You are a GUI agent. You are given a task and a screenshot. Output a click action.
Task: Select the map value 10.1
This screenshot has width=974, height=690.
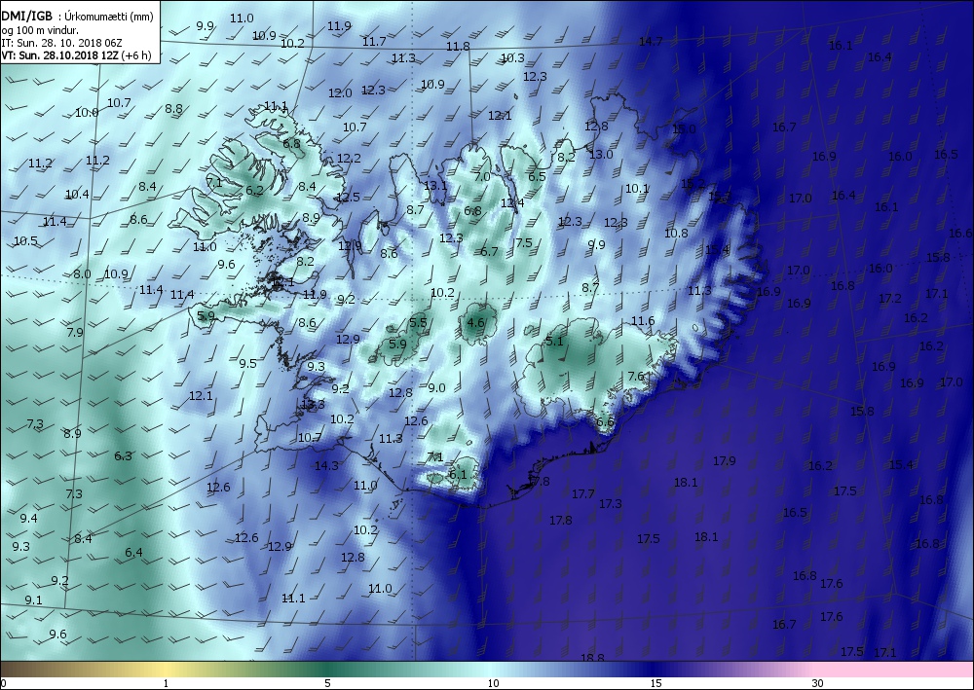coord(637,189)
